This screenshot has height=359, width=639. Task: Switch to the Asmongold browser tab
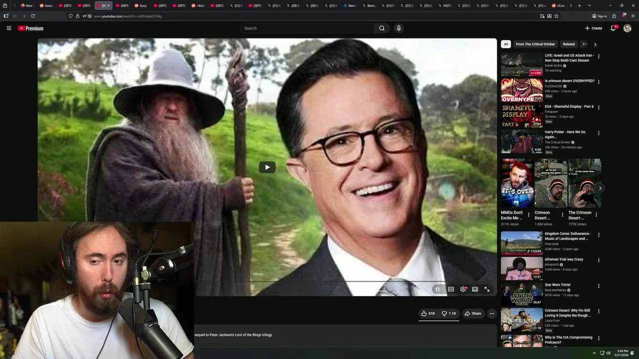[x=45, y=5]
